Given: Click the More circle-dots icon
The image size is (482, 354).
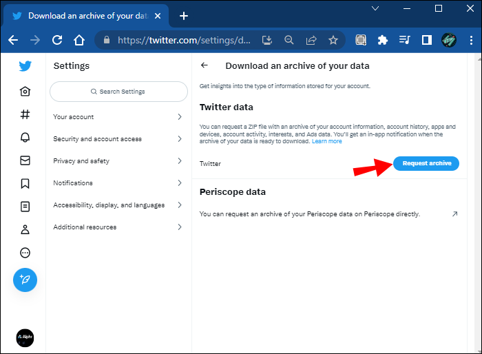Looking at the screenshot, I should tap(25, 252).
